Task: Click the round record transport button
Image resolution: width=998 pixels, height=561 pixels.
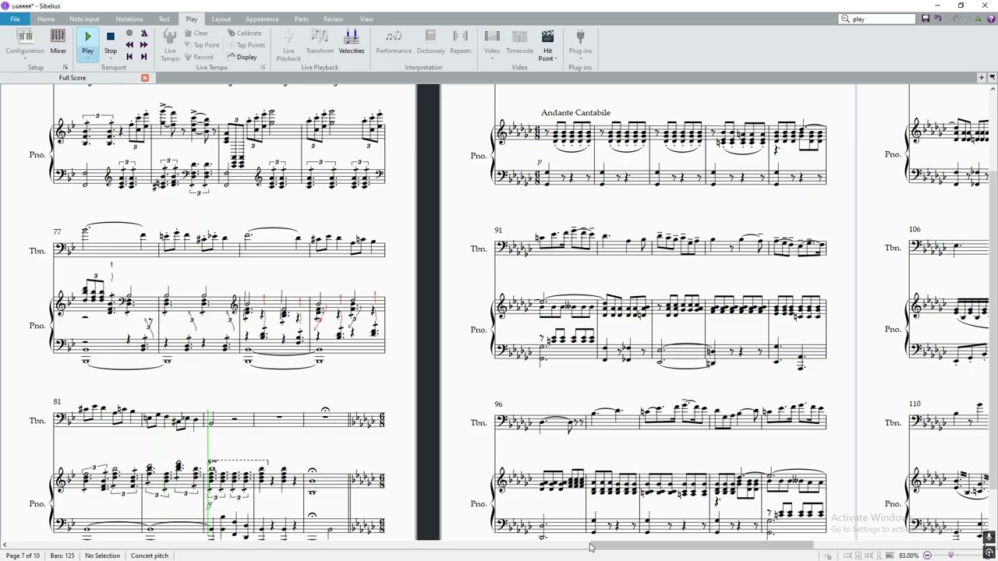Action: click(x=129, y=34)
